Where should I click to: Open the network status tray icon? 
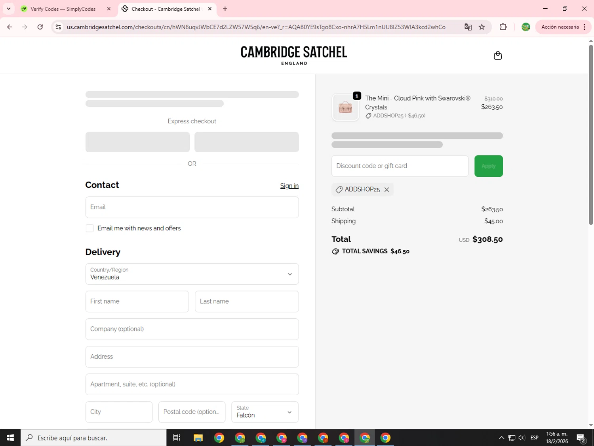pos(512,438)
